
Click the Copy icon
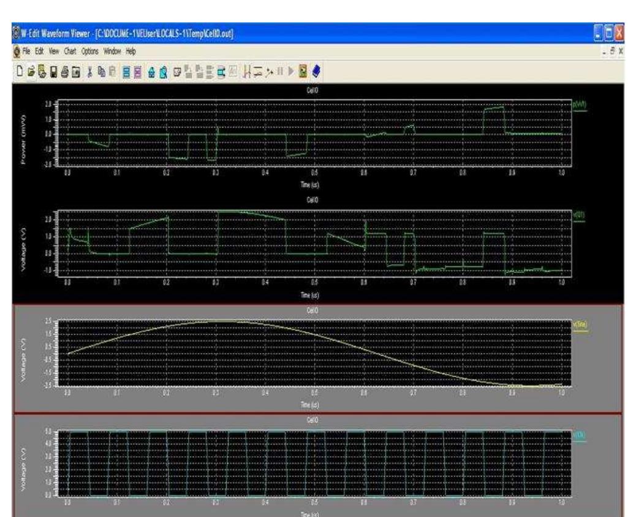pyautogui.click(x=101, y=72)
